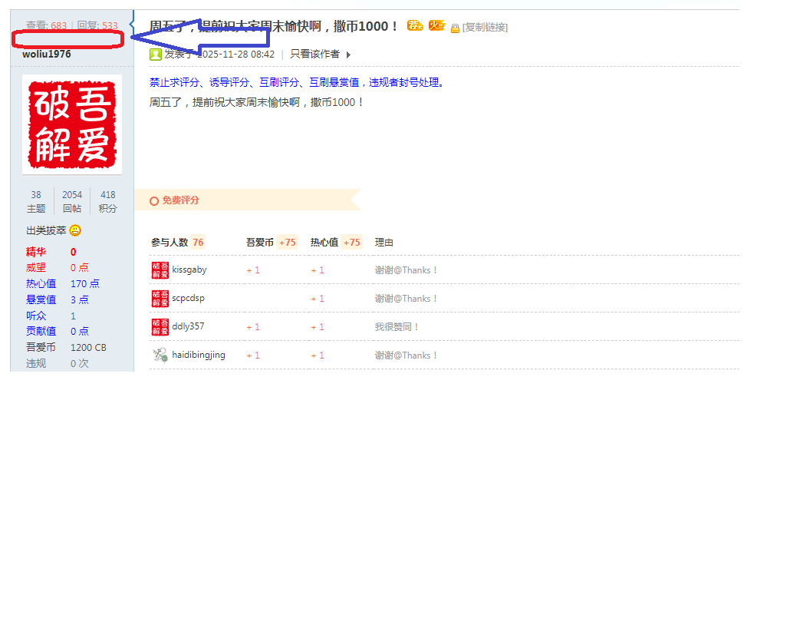Click the 复制链接 copy link text
This screenshot has width=803, height=625.
(x=486, y=28)
